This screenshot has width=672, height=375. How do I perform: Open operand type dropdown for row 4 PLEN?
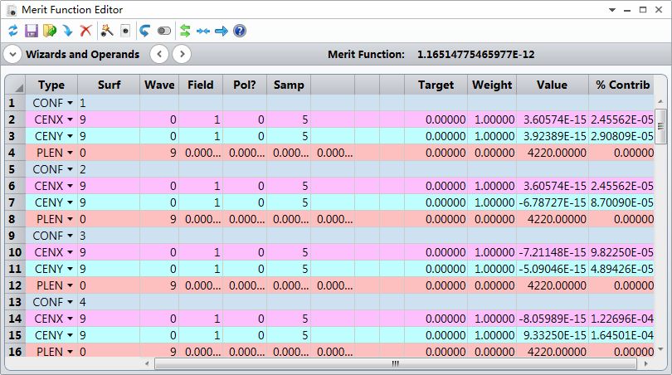(70, 153)
